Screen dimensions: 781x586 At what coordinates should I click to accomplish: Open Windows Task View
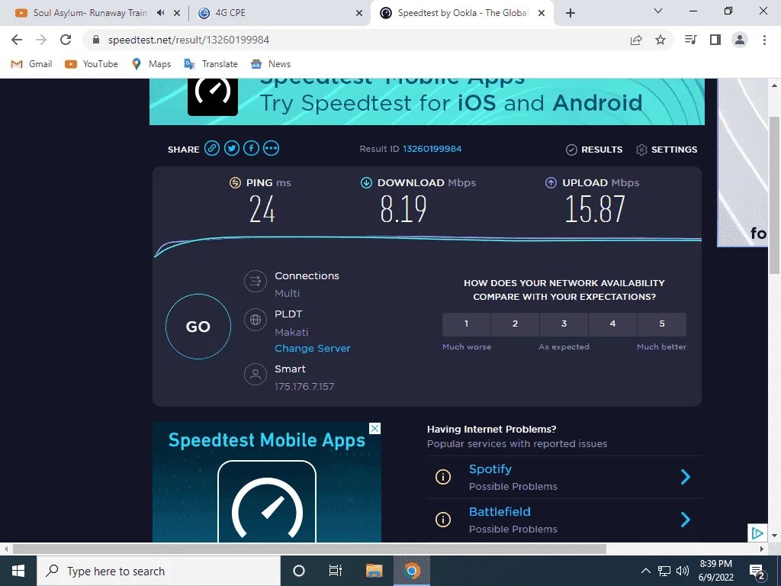coord(336,571)
